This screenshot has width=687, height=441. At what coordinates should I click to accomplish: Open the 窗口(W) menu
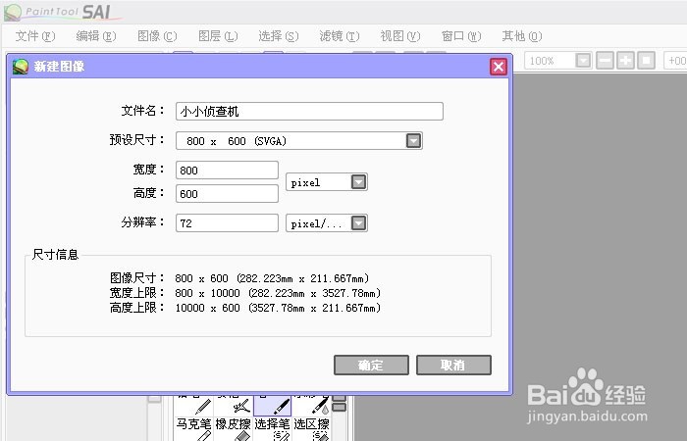[461, 36]
